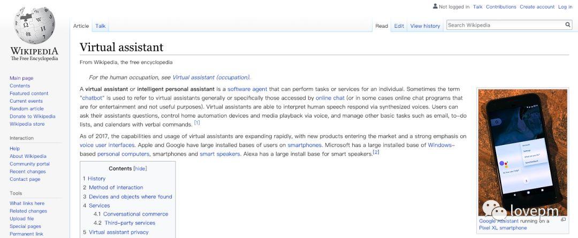Click the user icon beside Not logged in
This screenshot has width=578, height=238.
point(435,6)
